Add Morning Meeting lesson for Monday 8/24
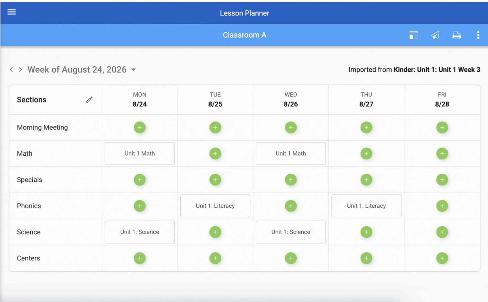Viewport: 488px width, 302px height. tap(140, 128)
